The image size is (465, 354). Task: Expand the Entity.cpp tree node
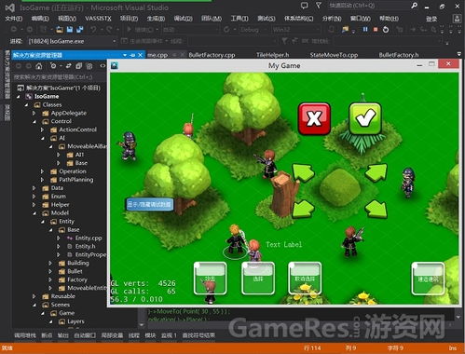(x=59, y=238)
